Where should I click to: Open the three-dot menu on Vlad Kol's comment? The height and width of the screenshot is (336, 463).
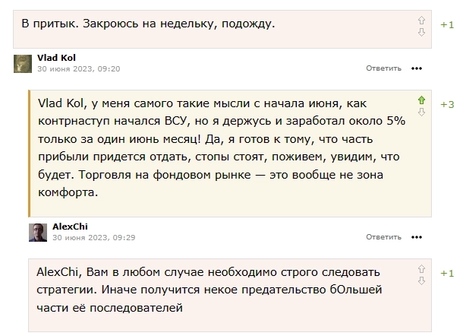pyautogui.click(x=416, y=68)
